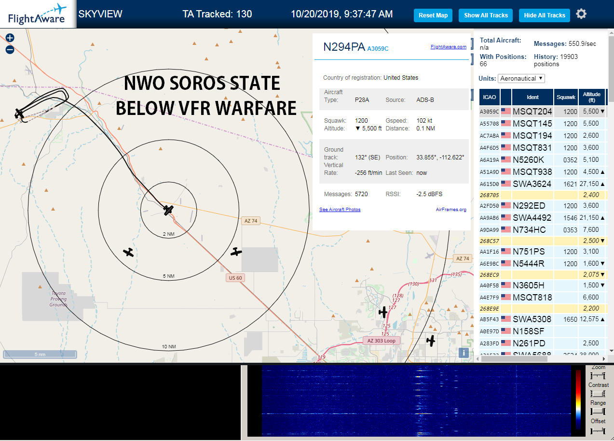
Task: Click the scrollbar down arrow of aircraft list
Action: click(612, 351)
